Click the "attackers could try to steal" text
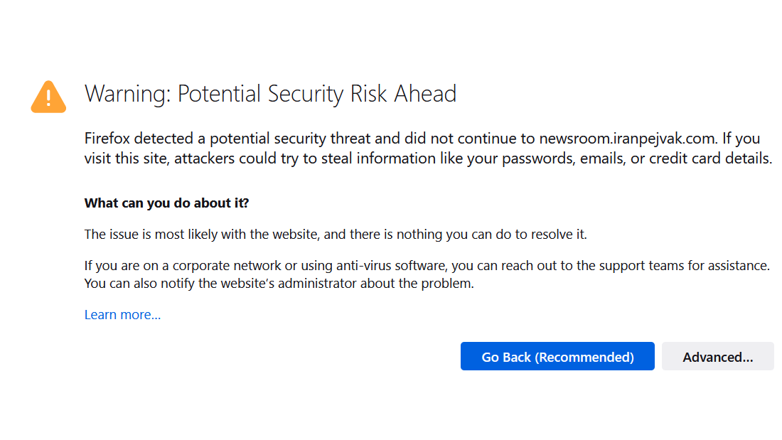 [x=237, y=159]
